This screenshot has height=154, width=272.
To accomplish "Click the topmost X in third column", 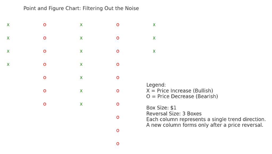I will (81, 25).
